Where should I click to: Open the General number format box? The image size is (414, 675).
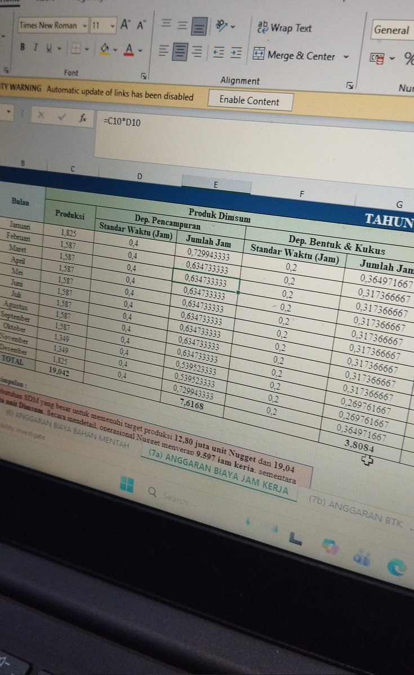pos(392,30)
